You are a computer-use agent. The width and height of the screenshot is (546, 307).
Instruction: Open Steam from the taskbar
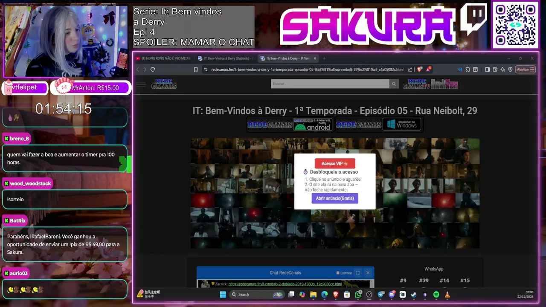[x=414, y=295]
